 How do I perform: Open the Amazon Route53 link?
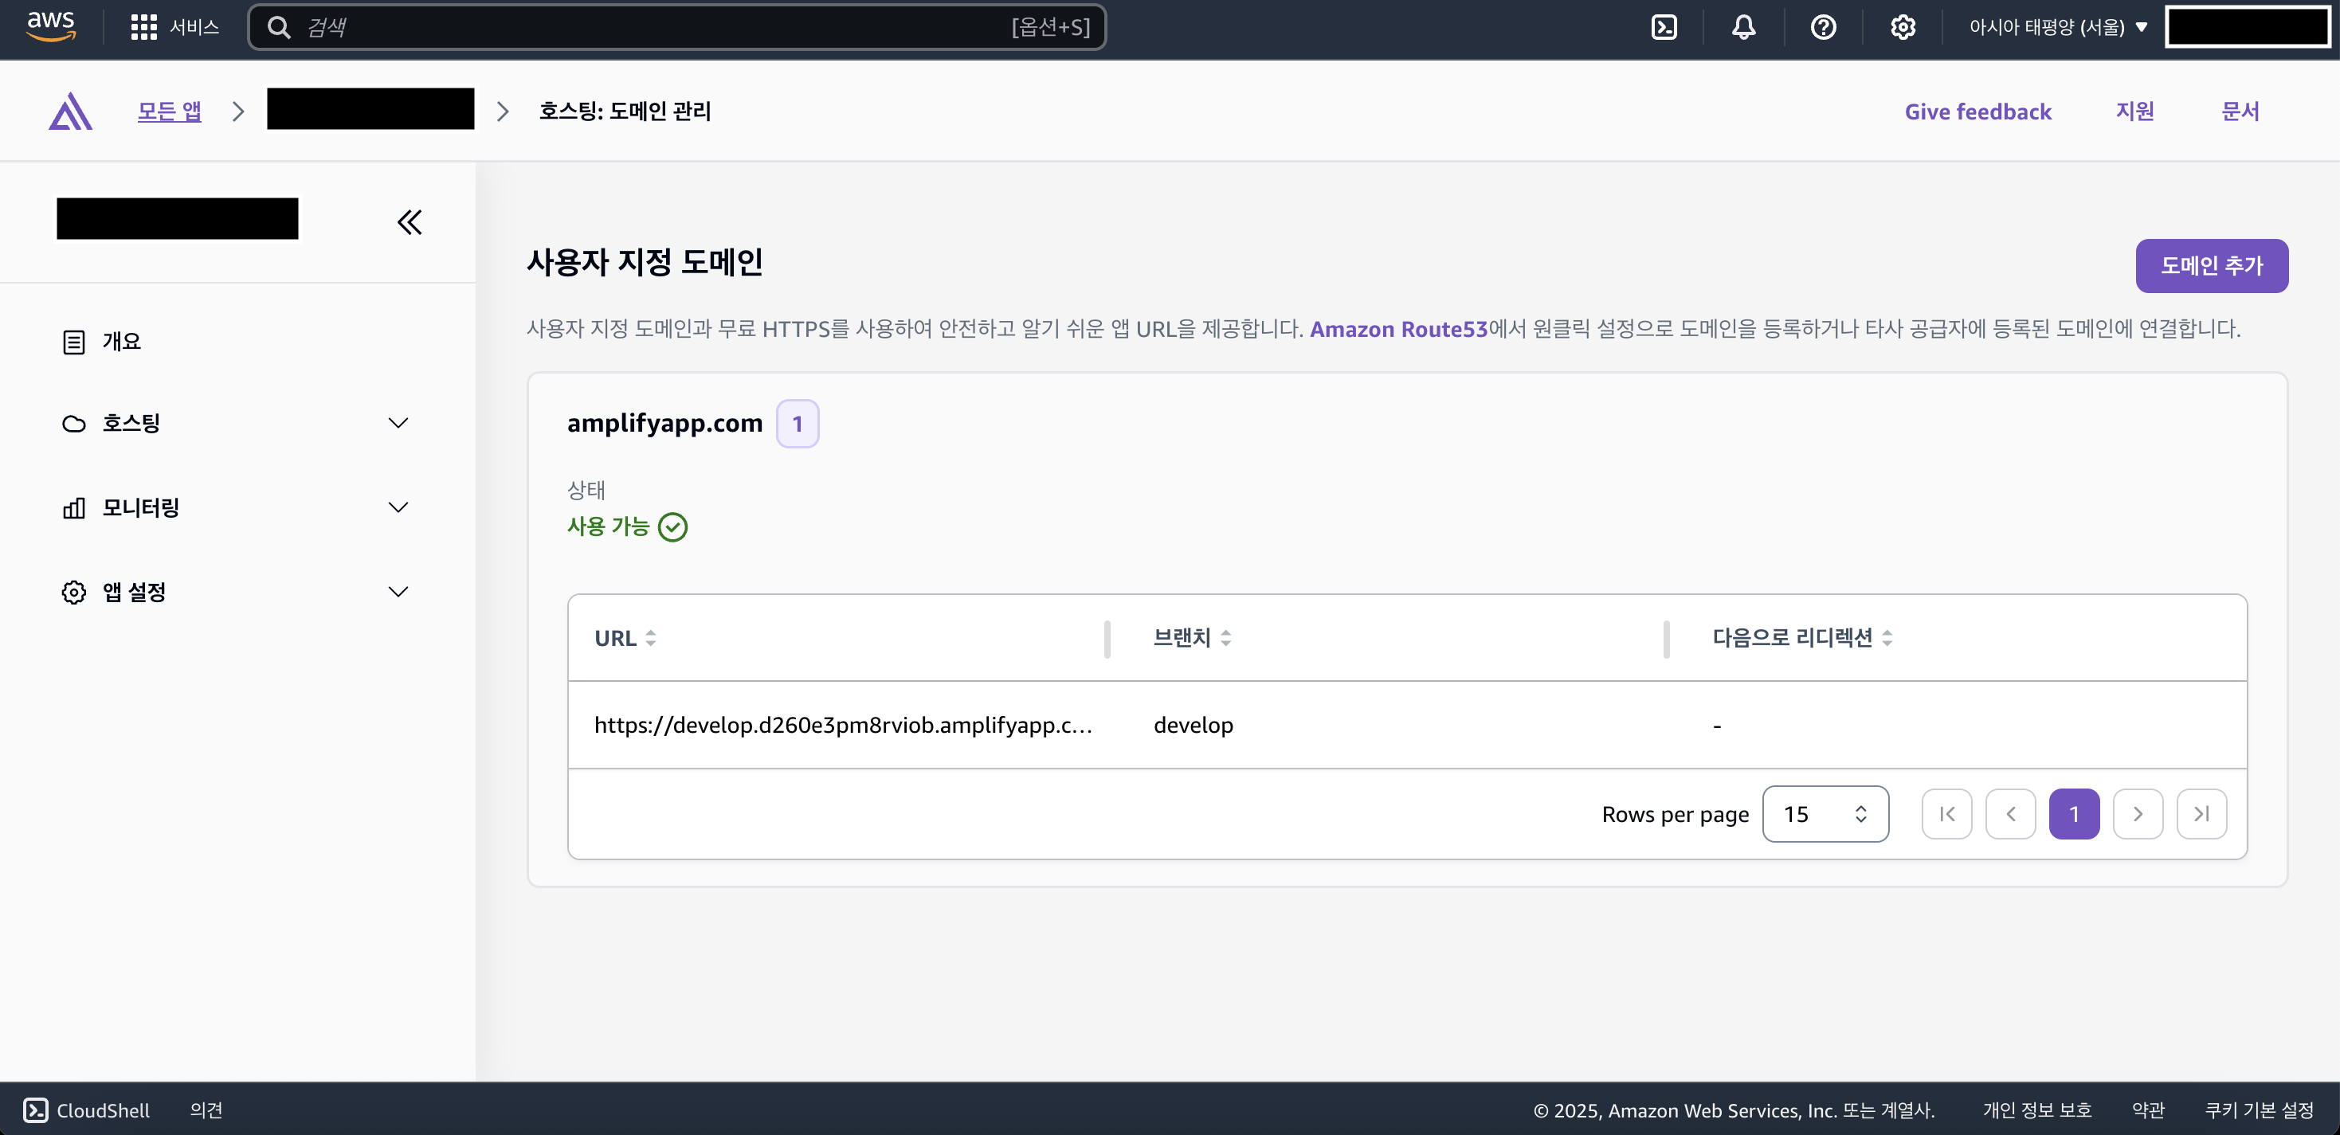[1398, 329]
